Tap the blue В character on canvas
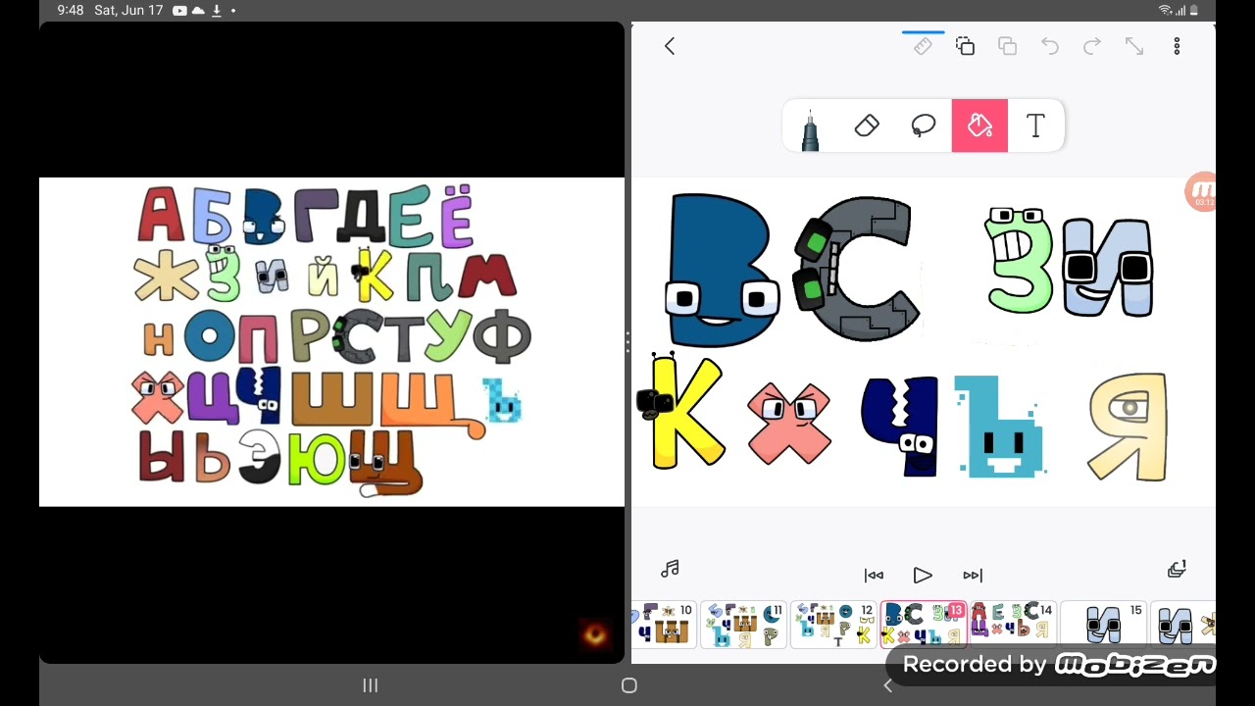This screenshot has height=706, width=1255. click(724, 270)
